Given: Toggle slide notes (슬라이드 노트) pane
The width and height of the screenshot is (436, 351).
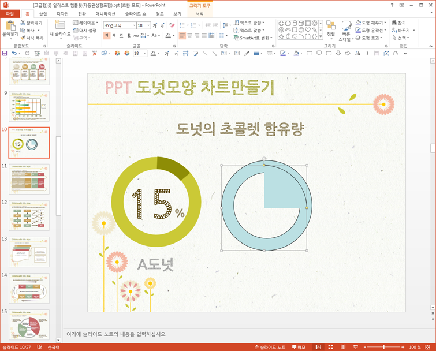Looking at the screenshot, I should [270, 347].
